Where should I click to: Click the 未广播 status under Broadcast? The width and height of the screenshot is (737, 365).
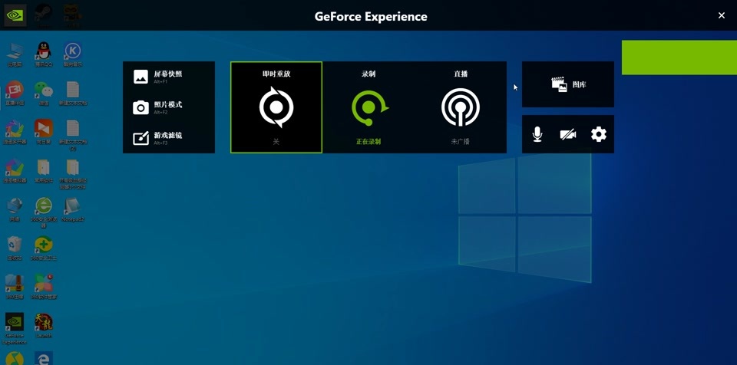pos(461,142)
